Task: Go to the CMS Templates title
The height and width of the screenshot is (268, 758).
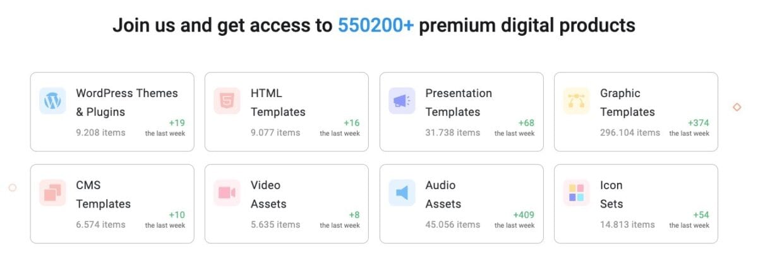Action: 103,194
